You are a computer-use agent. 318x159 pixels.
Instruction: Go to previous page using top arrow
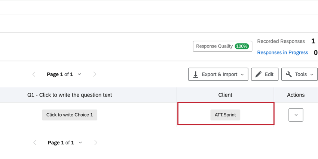coord(34,74)
